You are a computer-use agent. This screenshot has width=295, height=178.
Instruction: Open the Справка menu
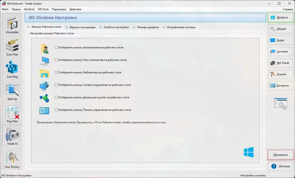coord(288,9)
